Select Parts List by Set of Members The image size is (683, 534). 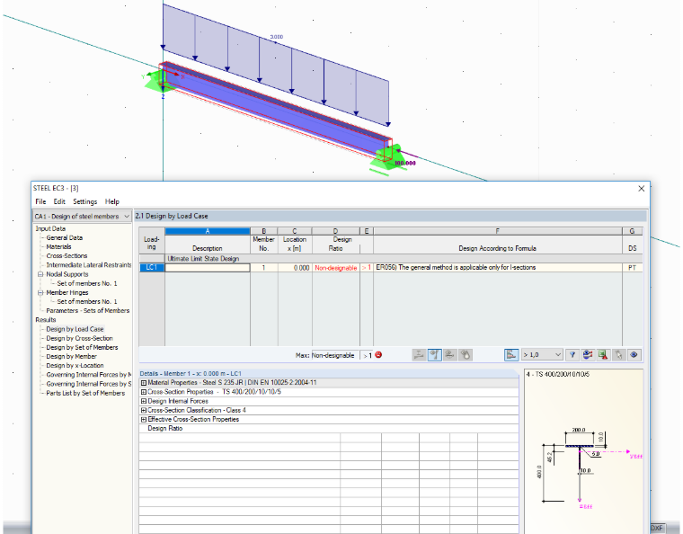(x=85, y=393)
